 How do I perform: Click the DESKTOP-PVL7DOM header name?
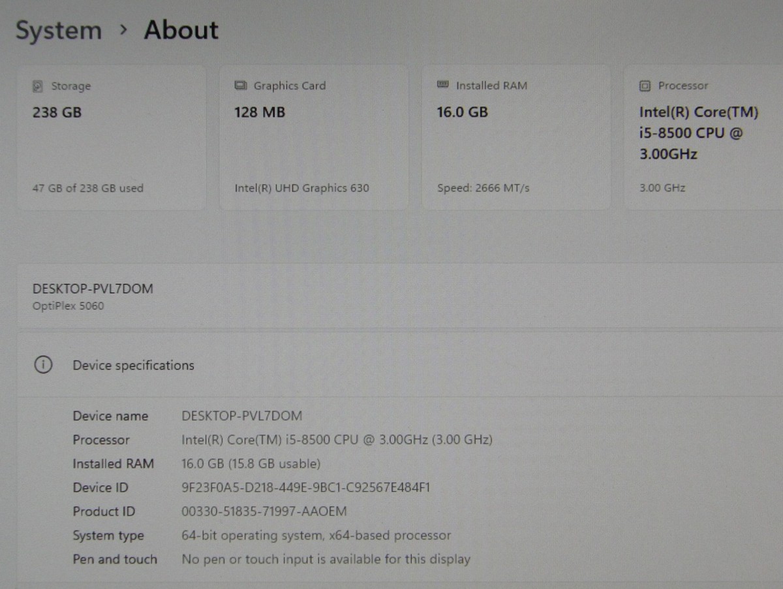[93, 289]
